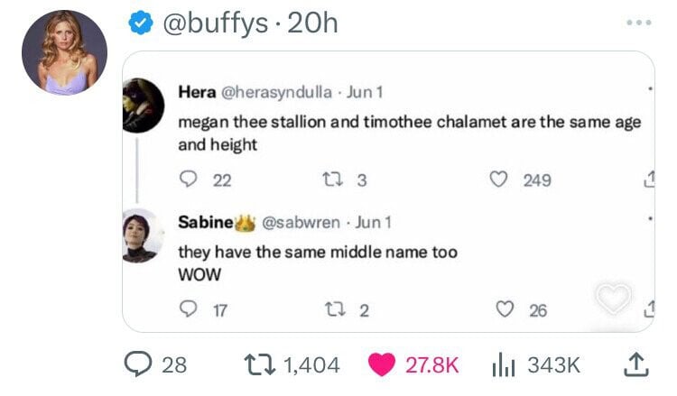
Task: Reply to Hera's tweet with 22 replies
Action: [x=189, y=179]
